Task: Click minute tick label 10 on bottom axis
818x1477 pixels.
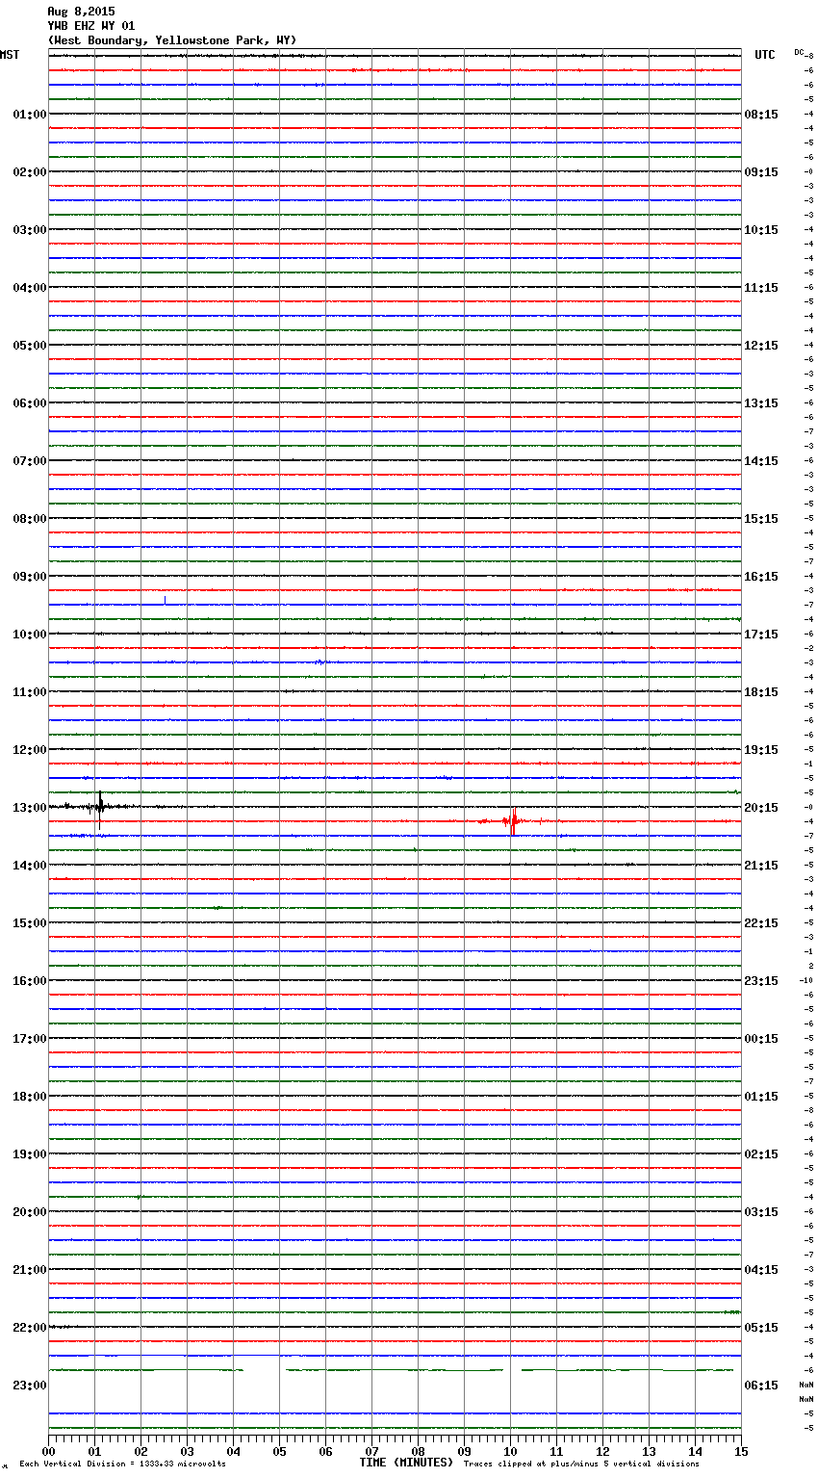Action: click(510, 1451)
